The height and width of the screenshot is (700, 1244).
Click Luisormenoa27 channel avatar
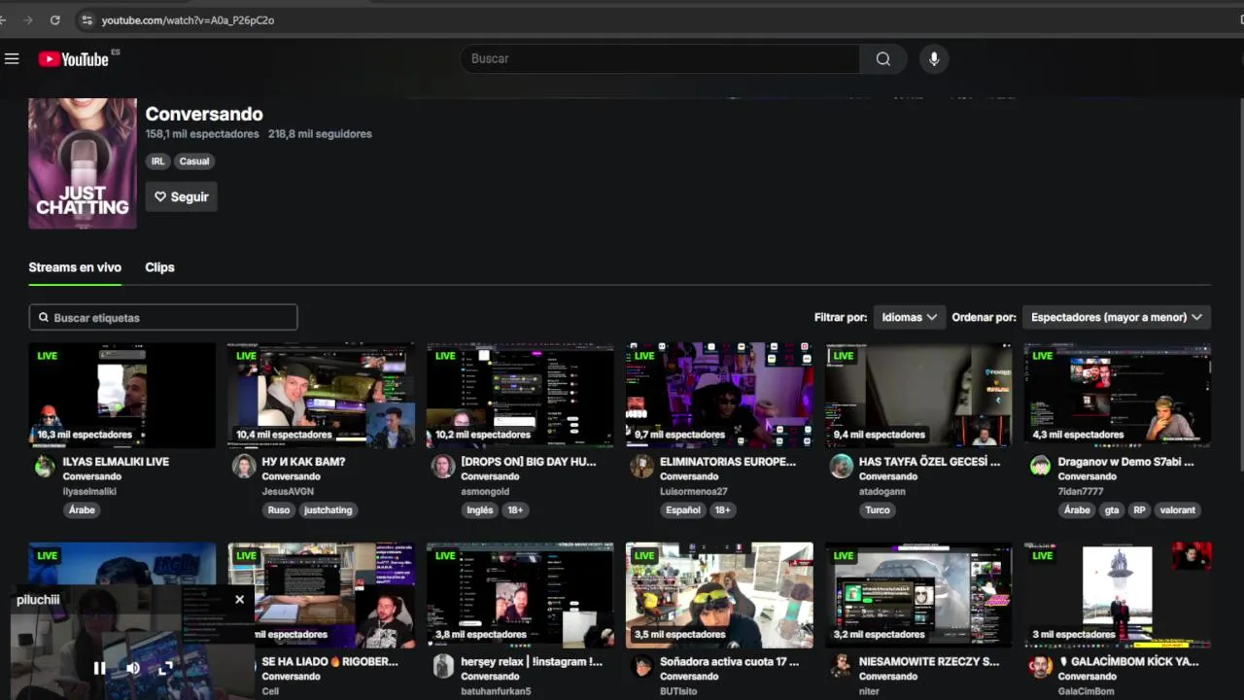tap(642, 466)
